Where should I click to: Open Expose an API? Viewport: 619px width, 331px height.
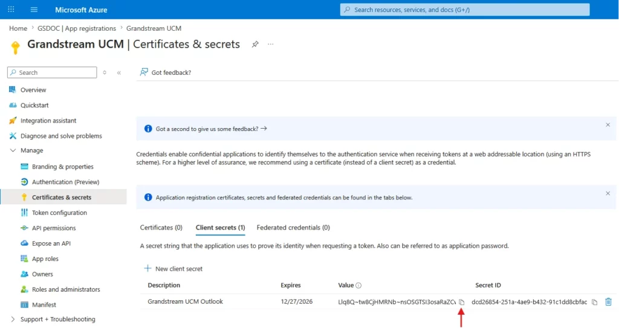51,243
